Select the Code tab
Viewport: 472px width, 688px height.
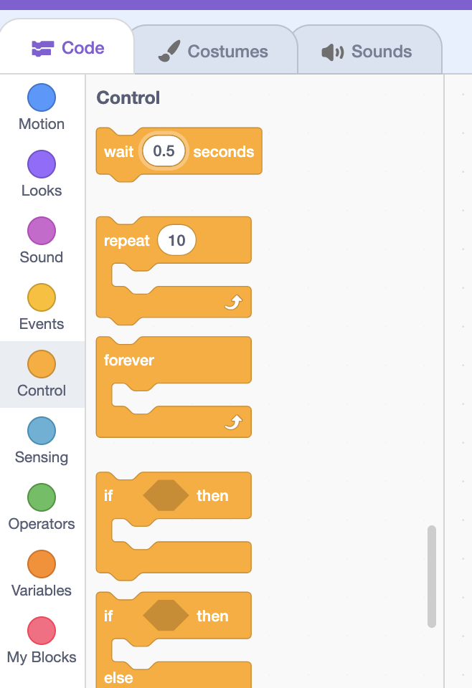click(x=67, y=48)
